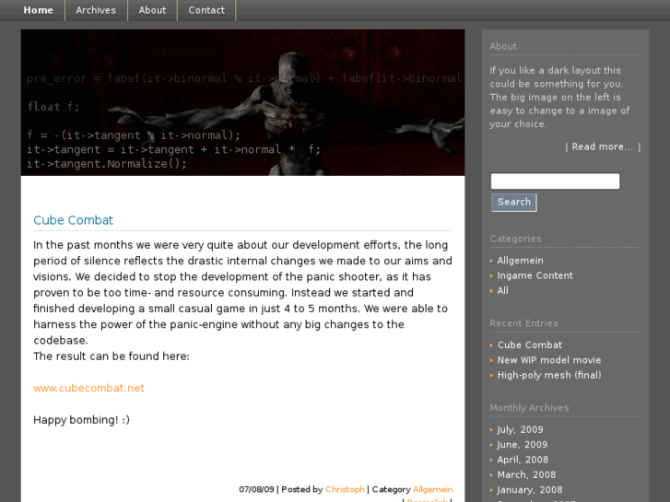
Task: Open June, 2009 monthly archive
Action: pos(523,445)
